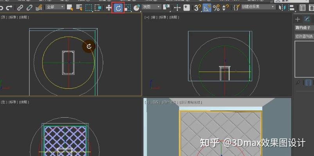This screenshot has width=314, height=156.
Task: Switch to the Create panel plus tab
Action: [x=298, y=19]
